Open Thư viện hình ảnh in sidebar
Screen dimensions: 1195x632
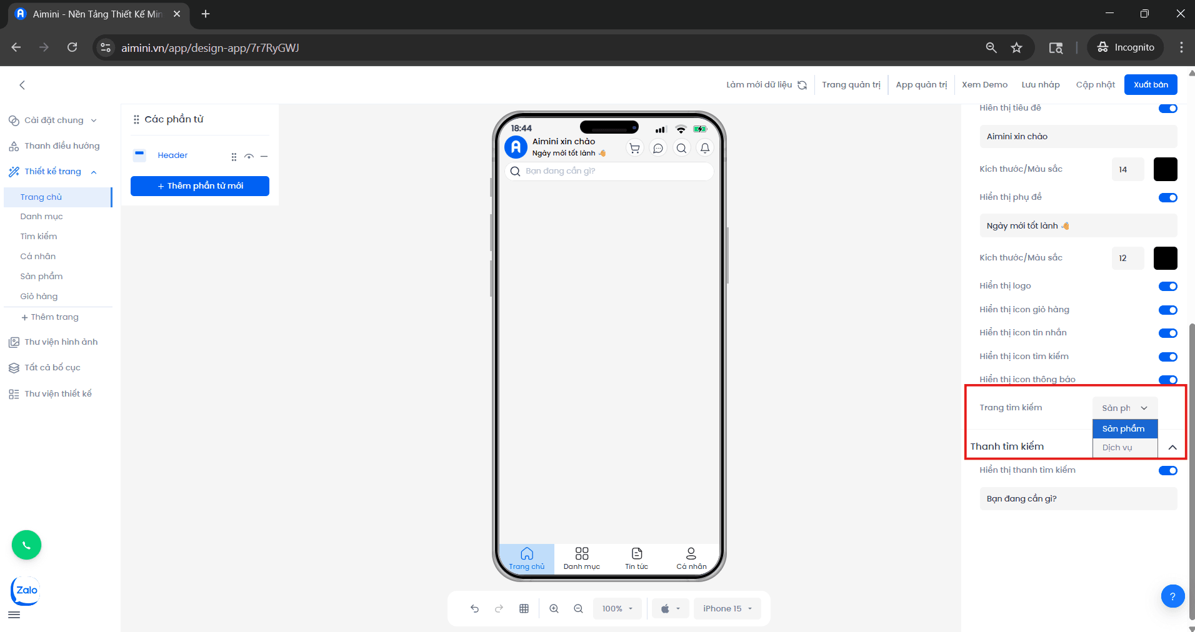[61, 342]
